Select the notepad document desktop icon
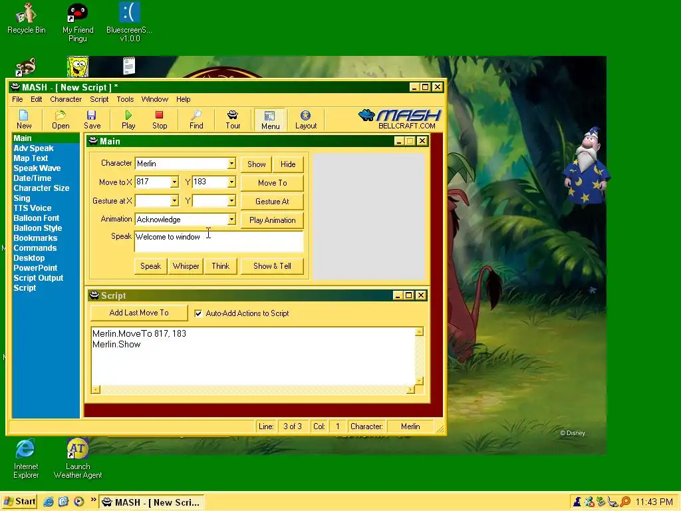This screenshot has width=681, height=511. [129, 66]
